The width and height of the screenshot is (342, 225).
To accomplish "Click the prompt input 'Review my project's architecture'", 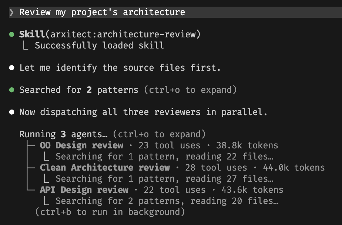I will [x=102, y=12].
